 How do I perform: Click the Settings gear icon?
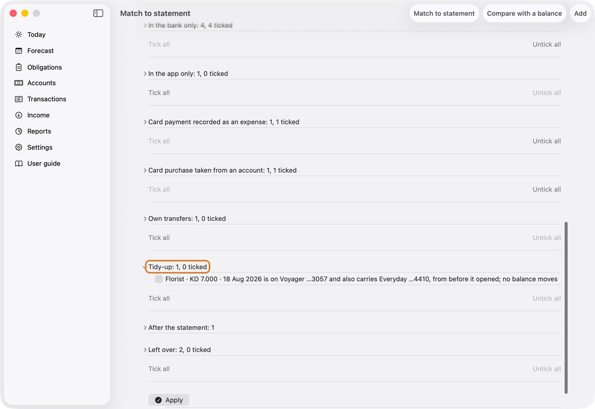point(19,148)
